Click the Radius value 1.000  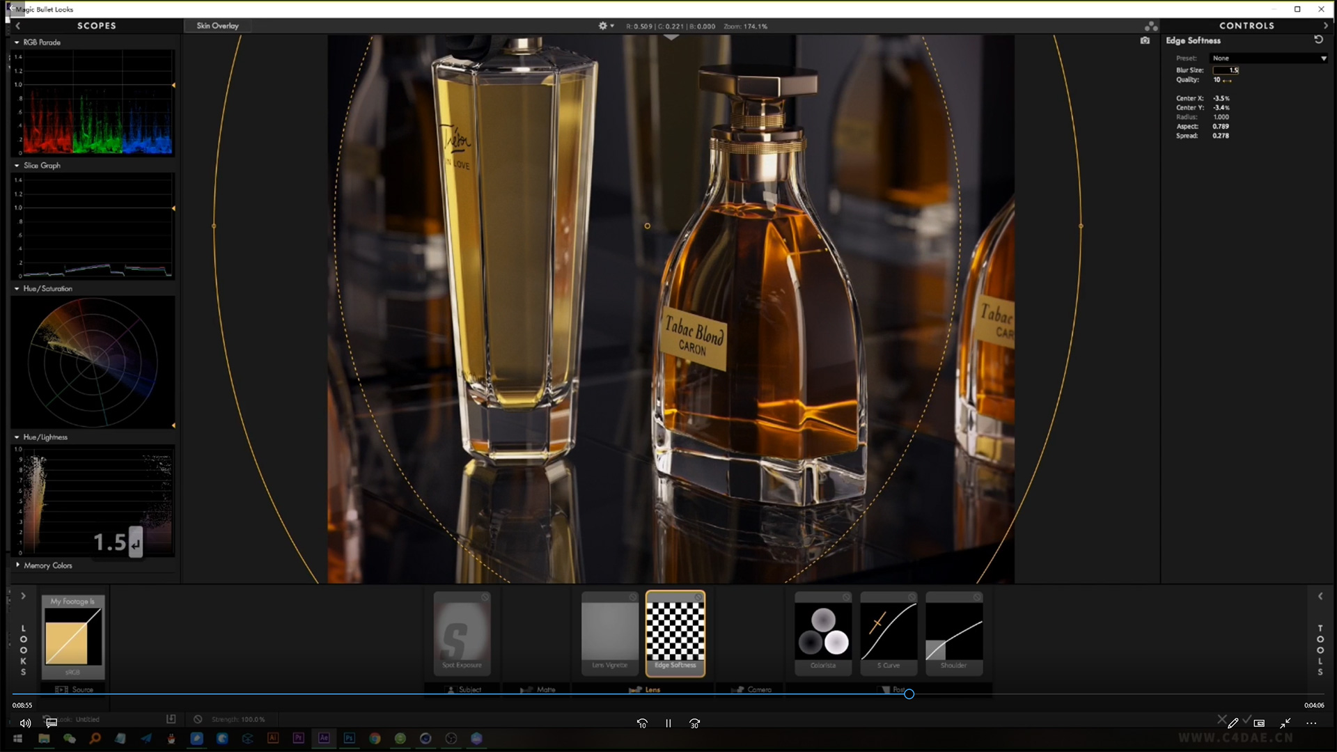(1221, 117)
